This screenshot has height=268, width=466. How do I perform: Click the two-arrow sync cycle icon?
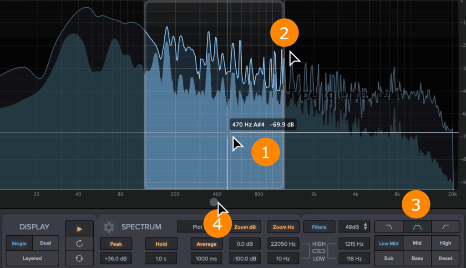point(80,258)
